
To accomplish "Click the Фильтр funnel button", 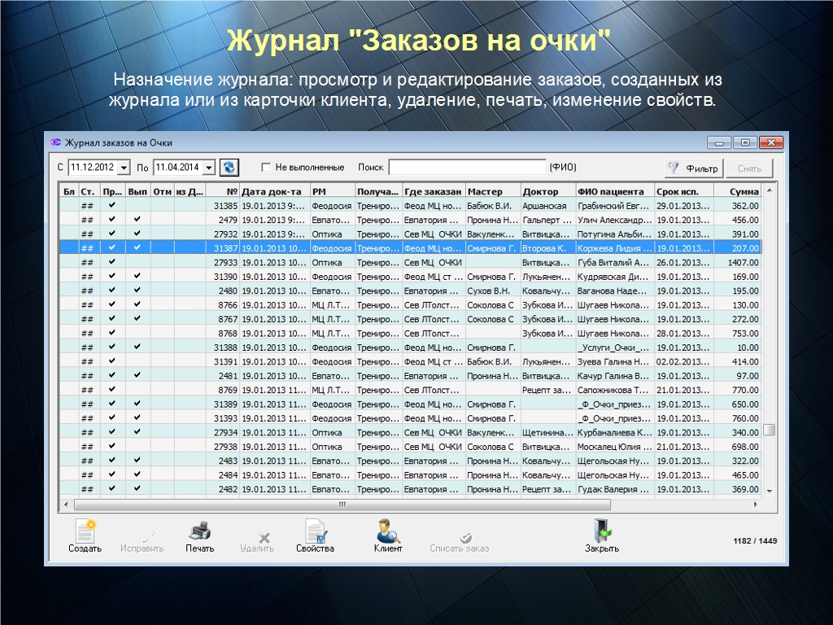I will pyautogui.click(x=694, y=168).
